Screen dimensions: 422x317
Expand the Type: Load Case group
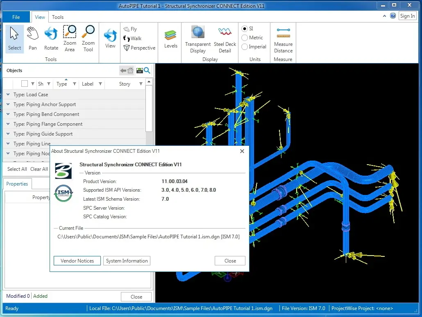pyautogui.click(x=8, y=95)
